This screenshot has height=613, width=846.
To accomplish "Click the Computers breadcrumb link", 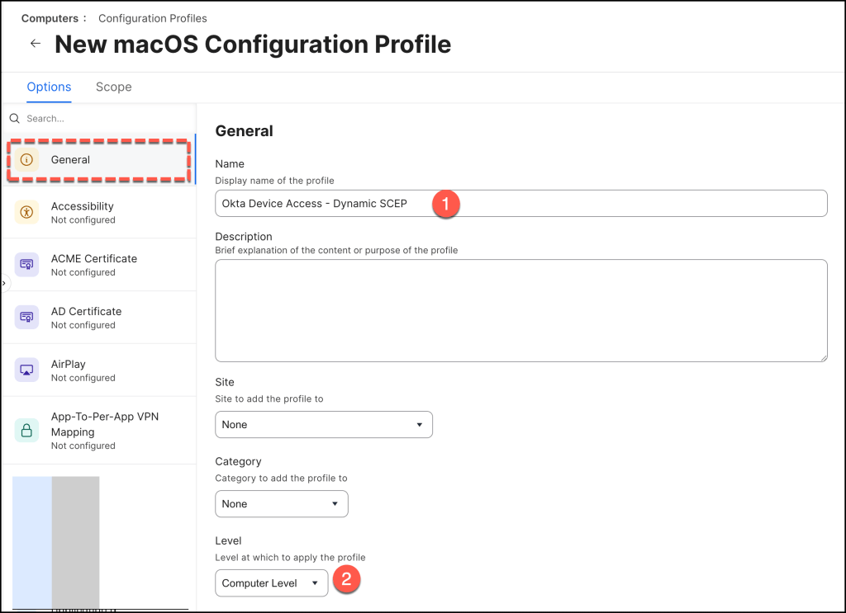I will point(49,18).
